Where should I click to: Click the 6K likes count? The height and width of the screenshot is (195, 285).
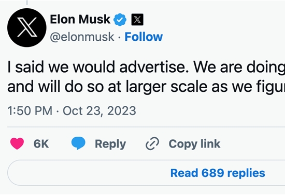click(41, 144)
